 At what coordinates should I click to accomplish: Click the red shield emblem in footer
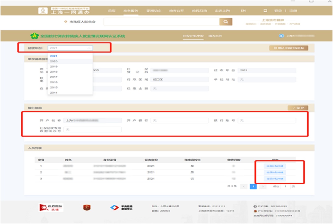coord(87,208)
